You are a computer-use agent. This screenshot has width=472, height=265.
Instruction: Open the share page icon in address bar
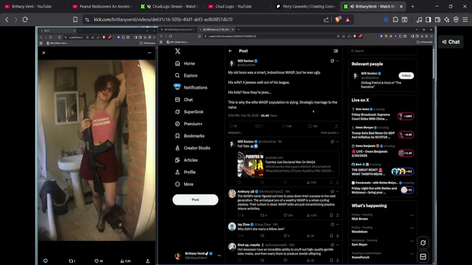pos(326,20)
